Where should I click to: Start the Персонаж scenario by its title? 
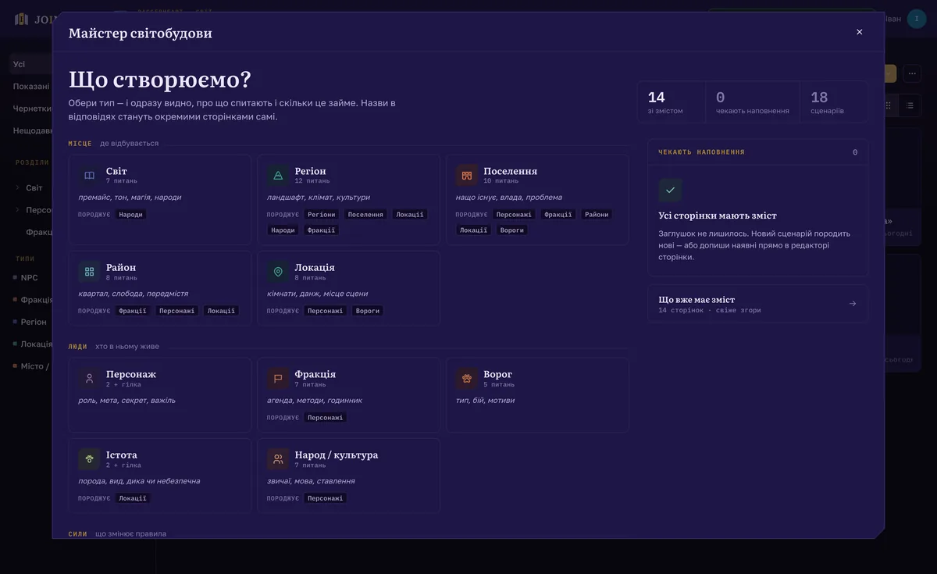coord(131,374)
